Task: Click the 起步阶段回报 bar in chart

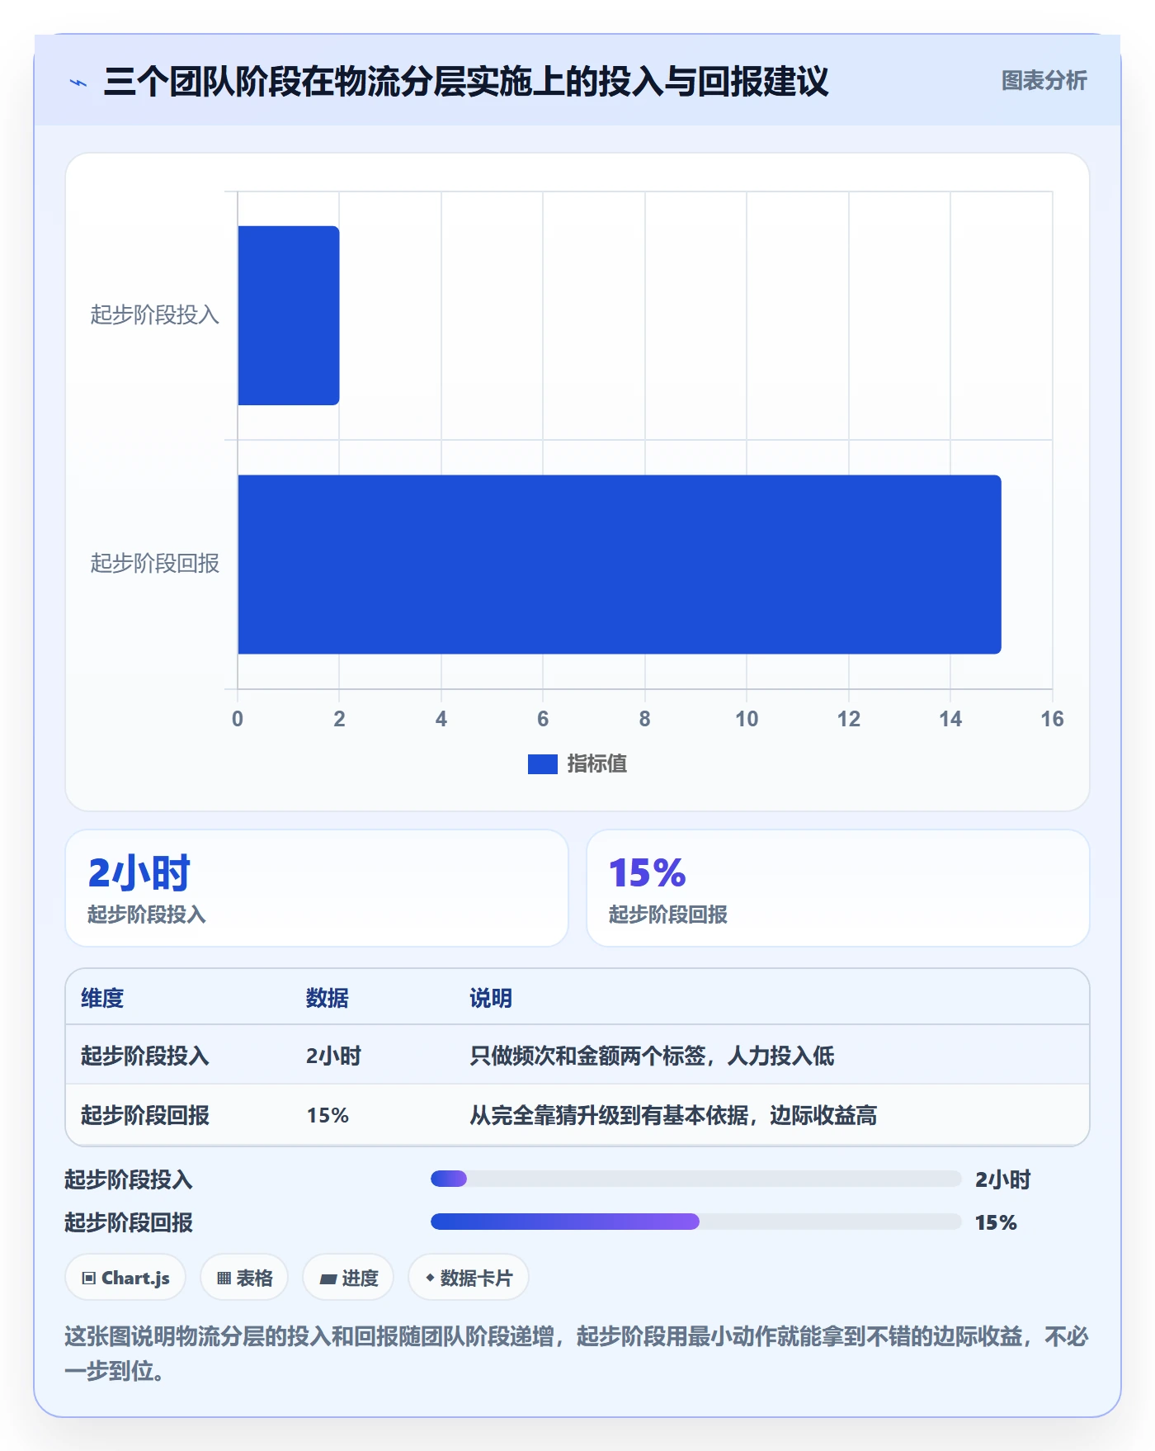Action: pos(620,565)
